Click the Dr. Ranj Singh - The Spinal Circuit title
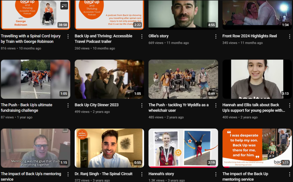 [x=103, y=174]
